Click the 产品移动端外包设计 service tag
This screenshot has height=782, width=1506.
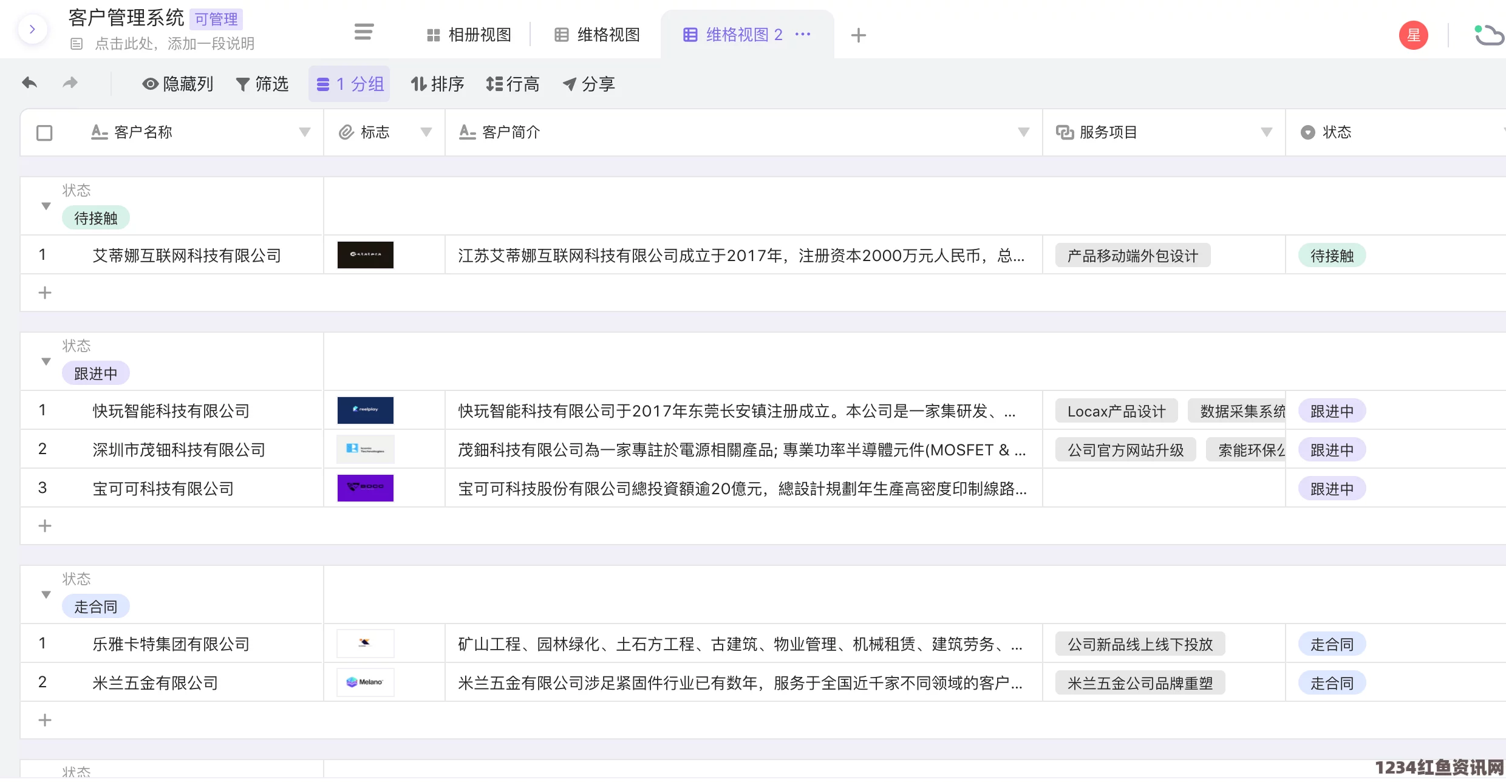point(1133,256)
